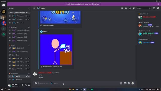Select the pokétwo text channel
Image resolution: width=161 pixels, height=91 pixels.
(x=19, y=80)
